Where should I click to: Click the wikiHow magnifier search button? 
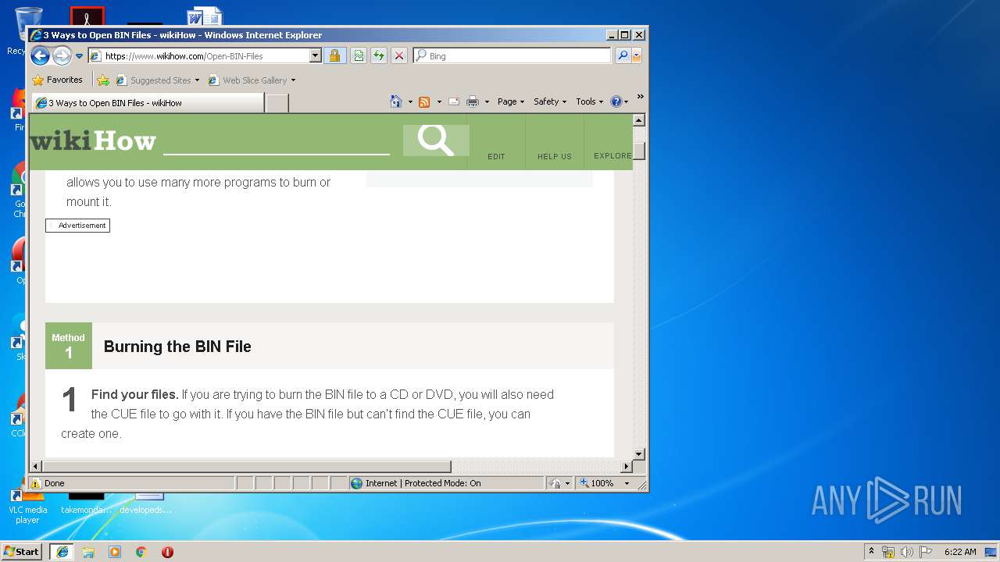(x=436, y=140)
